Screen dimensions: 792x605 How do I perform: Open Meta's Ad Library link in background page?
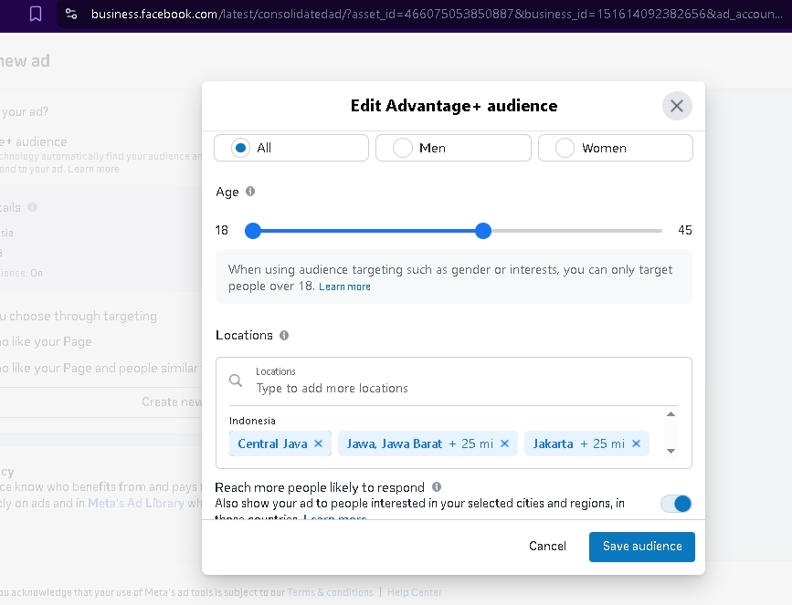[136, 503]
